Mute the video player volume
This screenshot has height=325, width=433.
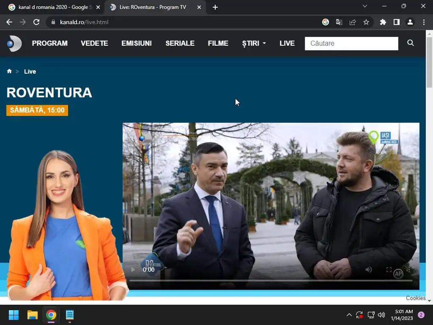[x=369, y=270]
